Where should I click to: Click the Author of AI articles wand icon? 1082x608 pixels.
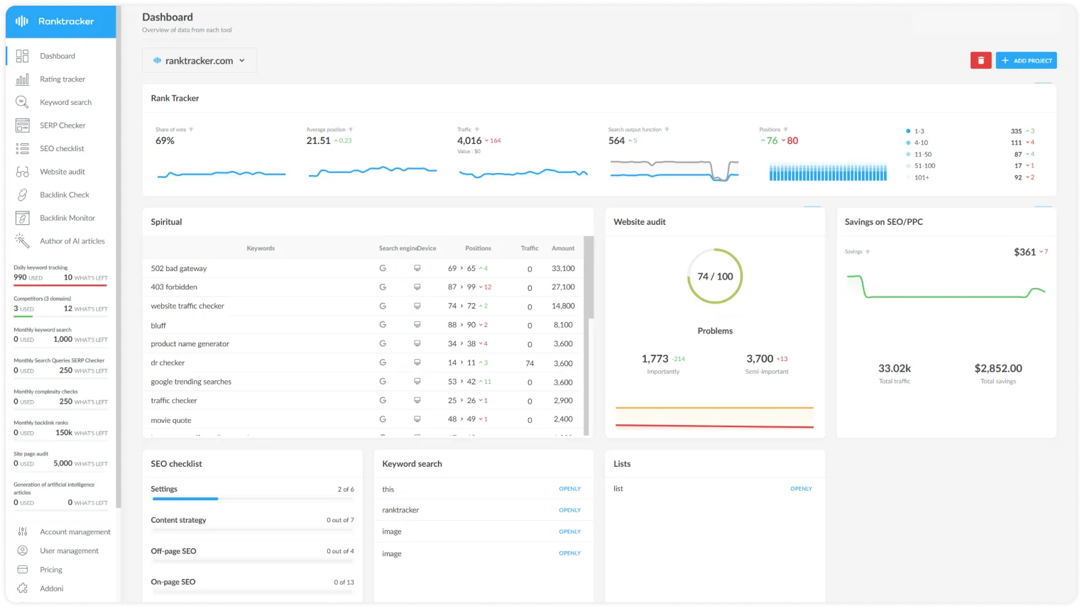click(x=22, y=241)
